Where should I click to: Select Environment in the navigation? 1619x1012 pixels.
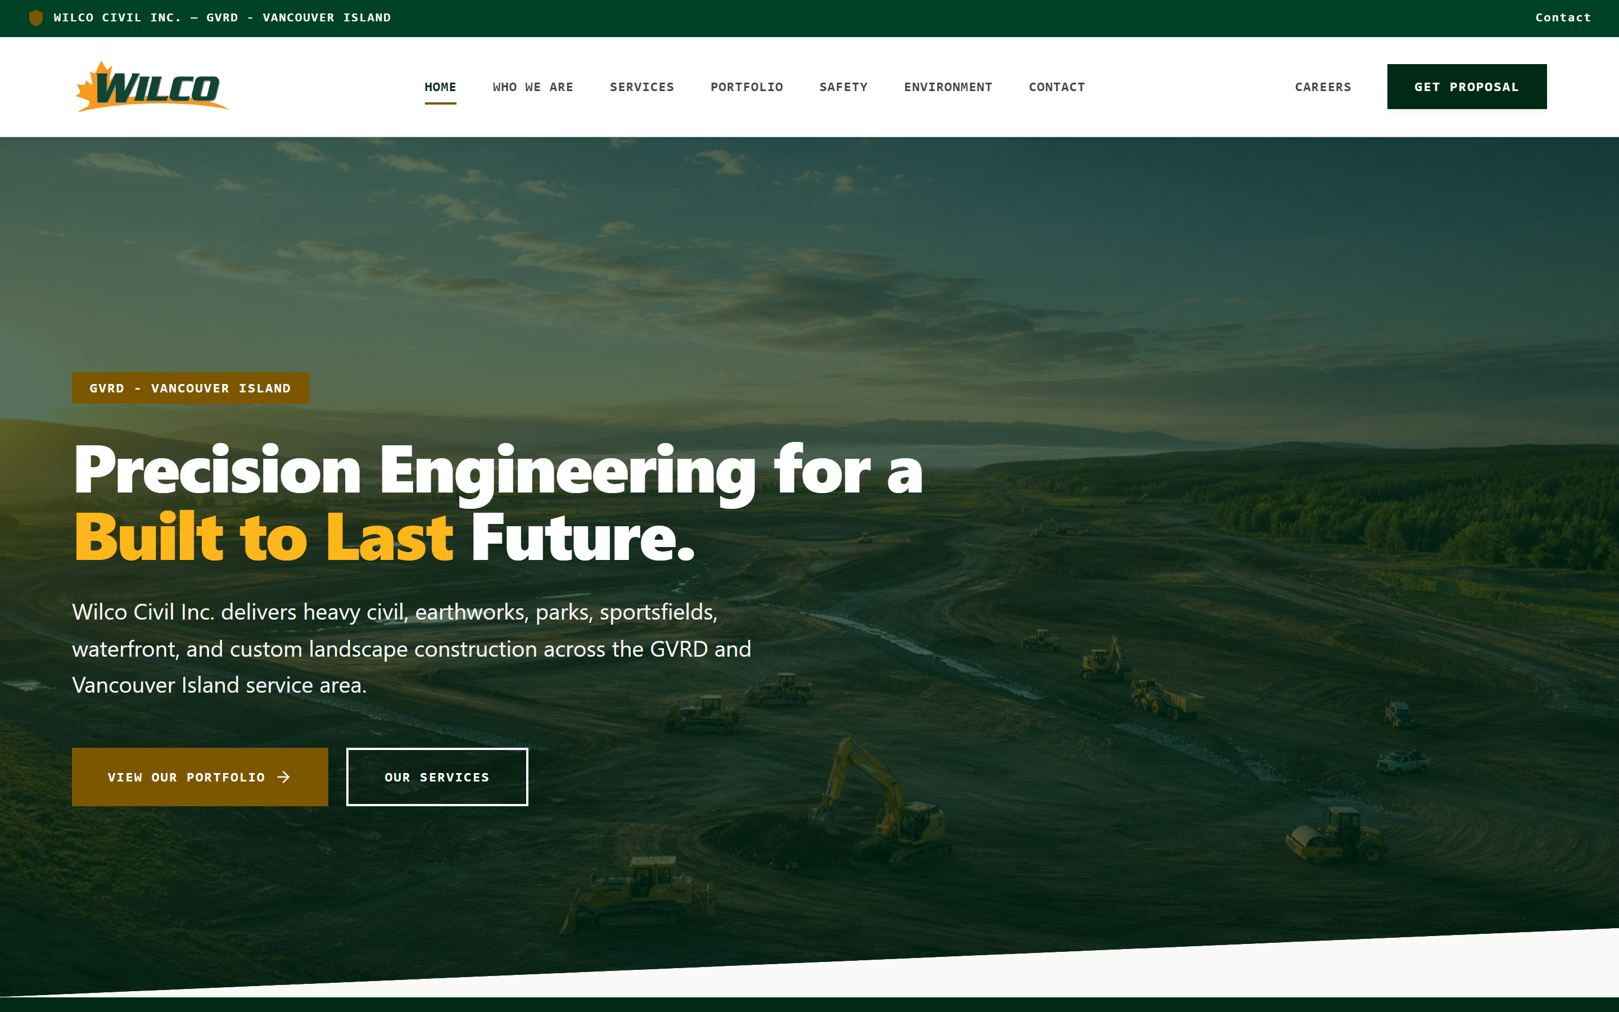(948, 87)
